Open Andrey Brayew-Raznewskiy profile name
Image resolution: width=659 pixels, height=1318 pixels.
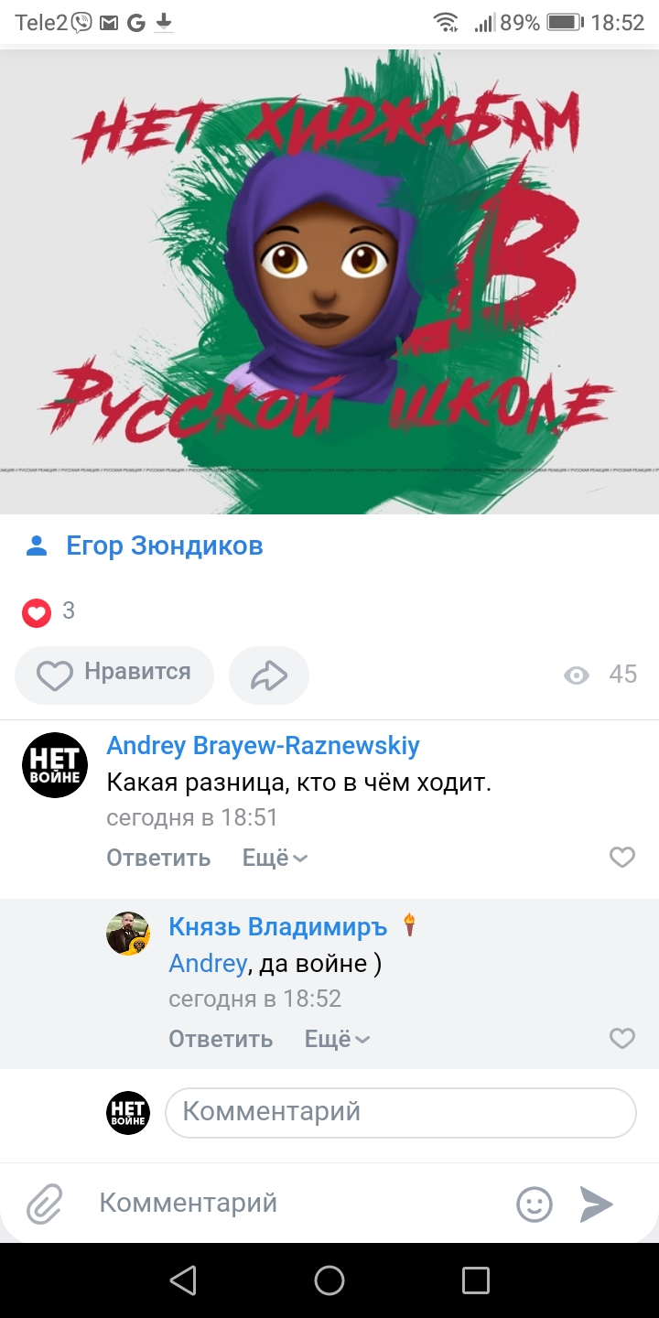(264, 746)
